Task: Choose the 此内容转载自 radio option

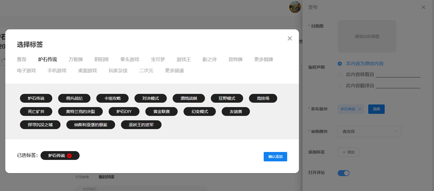Action: tap(340, 75)
